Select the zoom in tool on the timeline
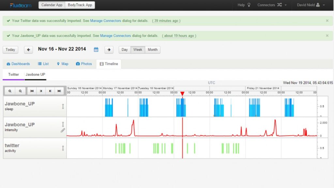This screenshot has height=188, width=334. coord(10,91)
